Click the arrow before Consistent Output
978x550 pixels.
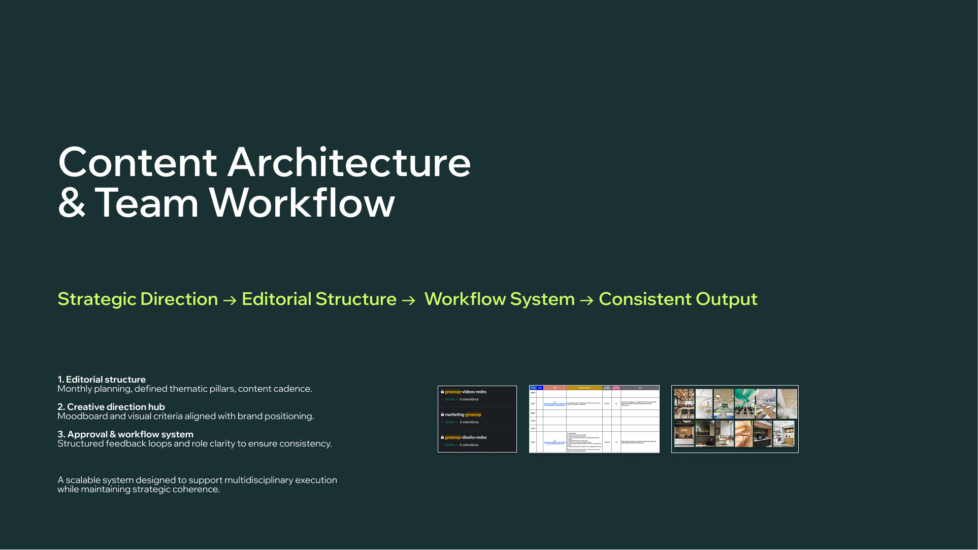click(x=587, y=300)
